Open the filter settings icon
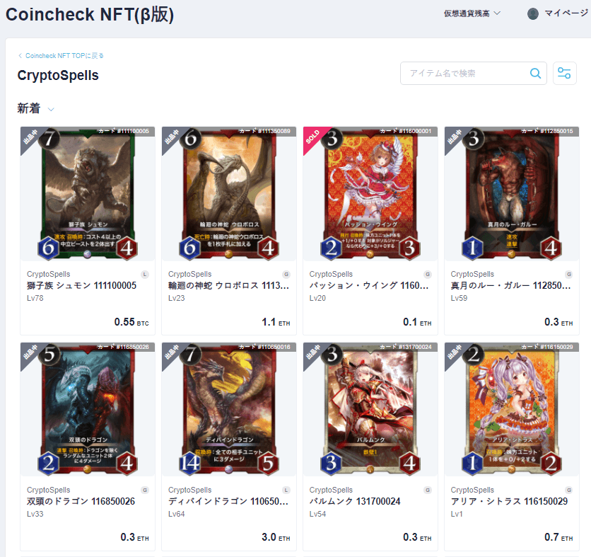Image resolution: width=591 pixels, height=557 pixels. (x=564, y=73)
